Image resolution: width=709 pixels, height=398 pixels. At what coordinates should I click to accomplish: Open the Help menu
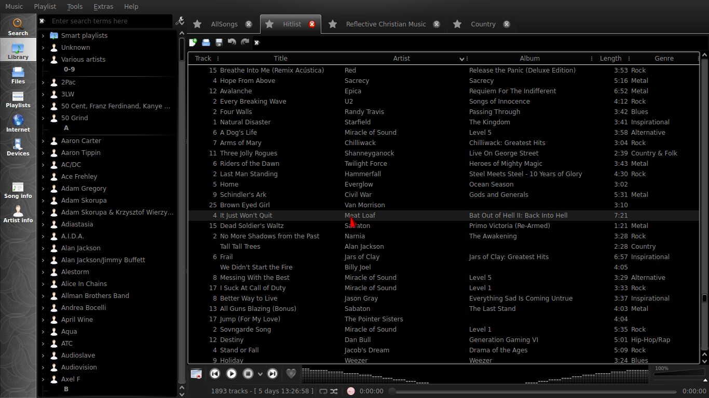(x=131, y=7)
